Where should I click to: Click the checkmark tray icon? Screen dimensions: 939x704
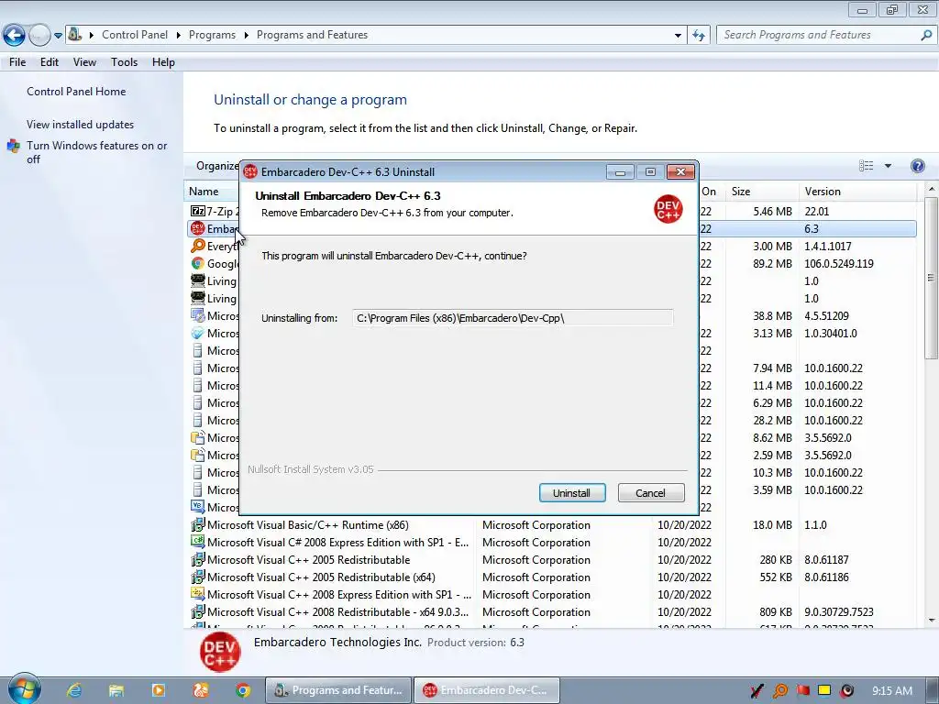click(x=757, y=691)
